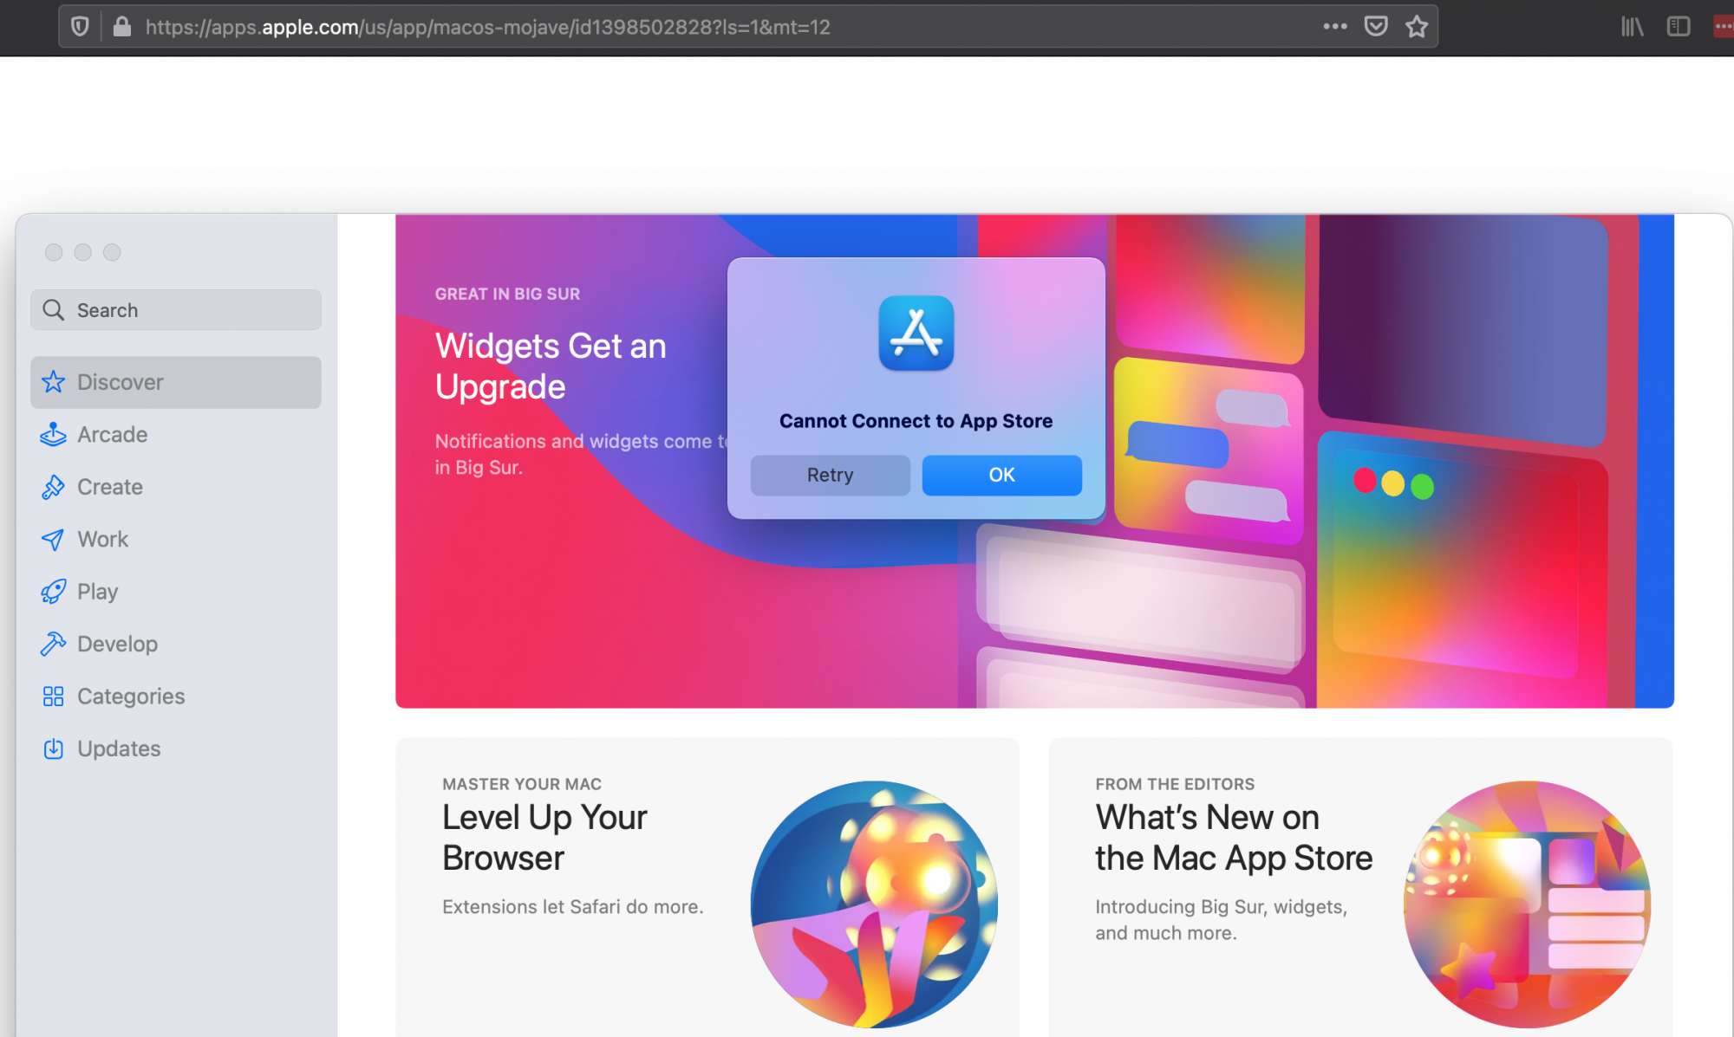This screenshot has height=1037, width=1734.
Task: Click the Create paintbrush icon
Action: coord(53,487)
